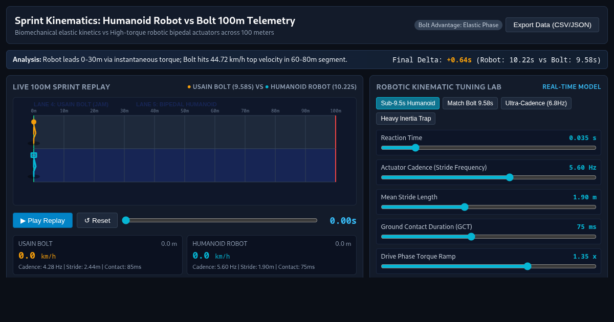The image size is (614, 322).
Task: Click the ROBOTIC KINEMATIC TUNING LAB heading
Action: click(439, 87)
